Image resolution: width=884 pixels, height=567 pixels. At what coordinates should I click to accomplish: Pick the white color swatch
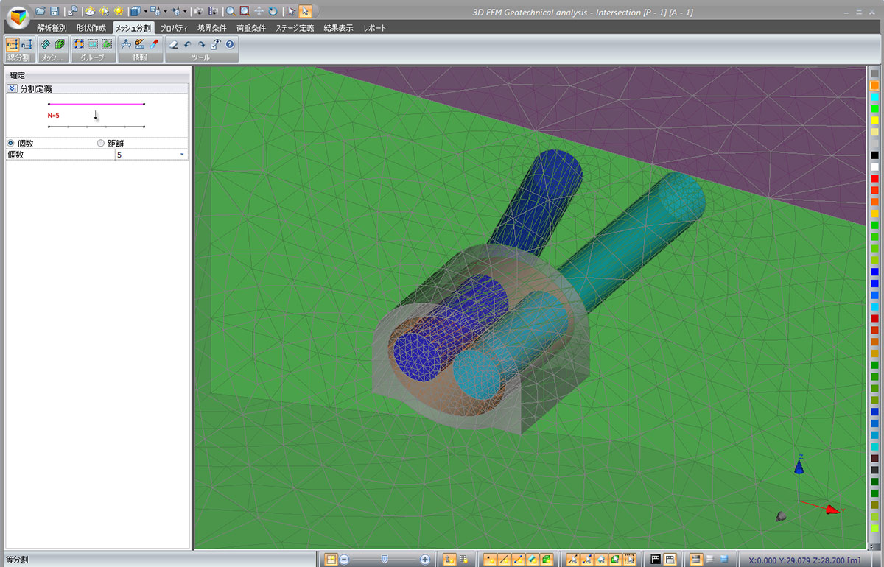pyautogui.click(x=874, y=167)
